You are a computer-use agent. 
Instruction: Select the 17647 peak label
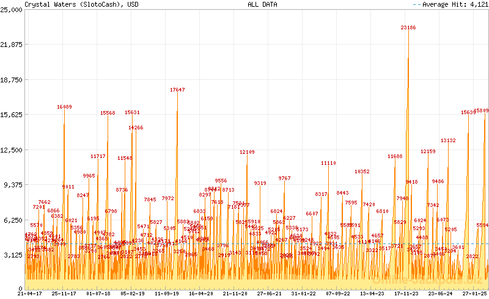(x=177, y=90)
